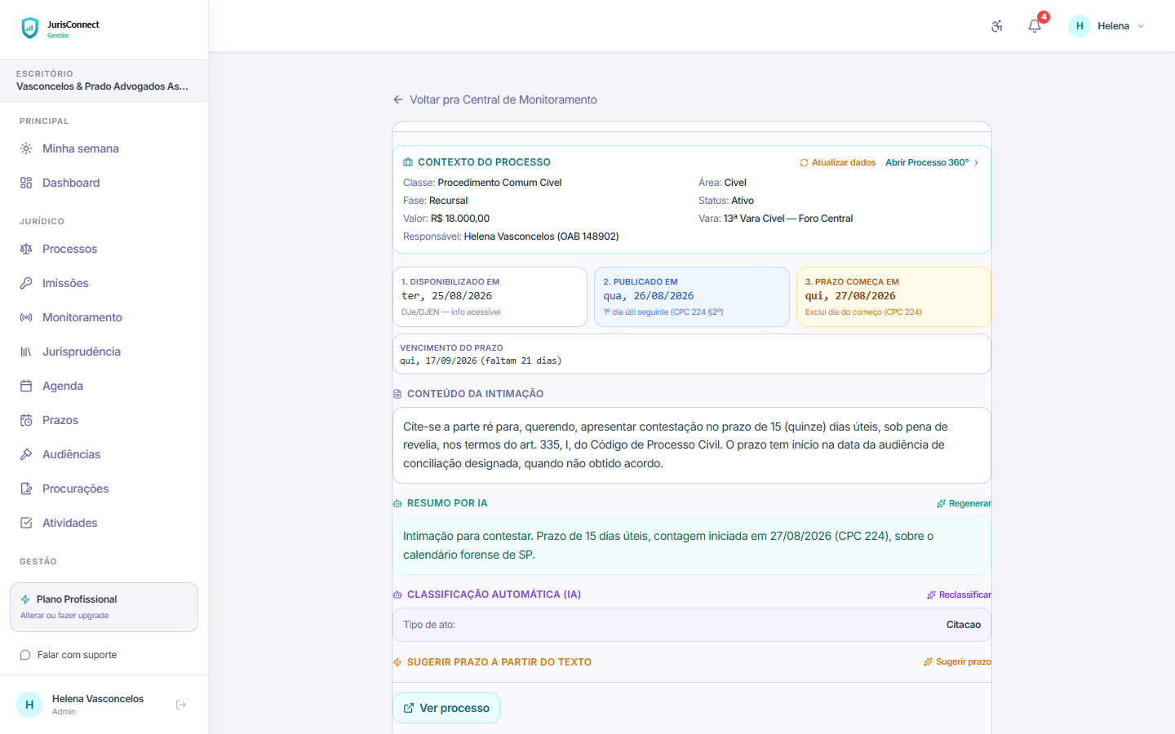The width and height of the screenshot is (1175, 734).
Task: Click the Processos scales icon
Action: 26,249
